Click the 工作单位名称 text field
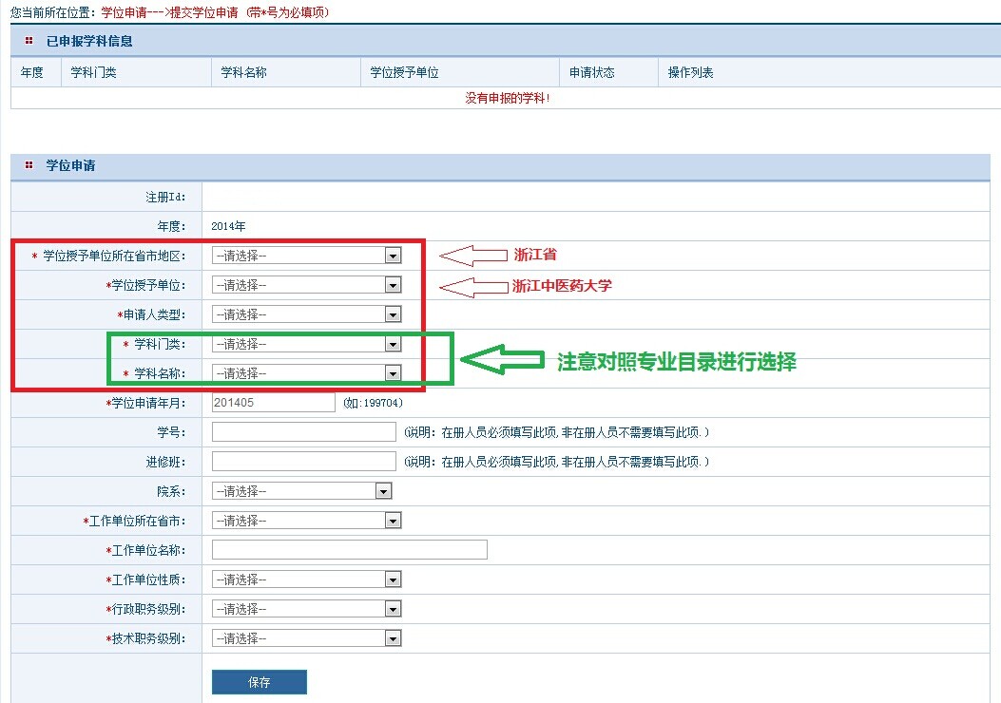This screenshot has height=703, width=1001. click(349, 550)
